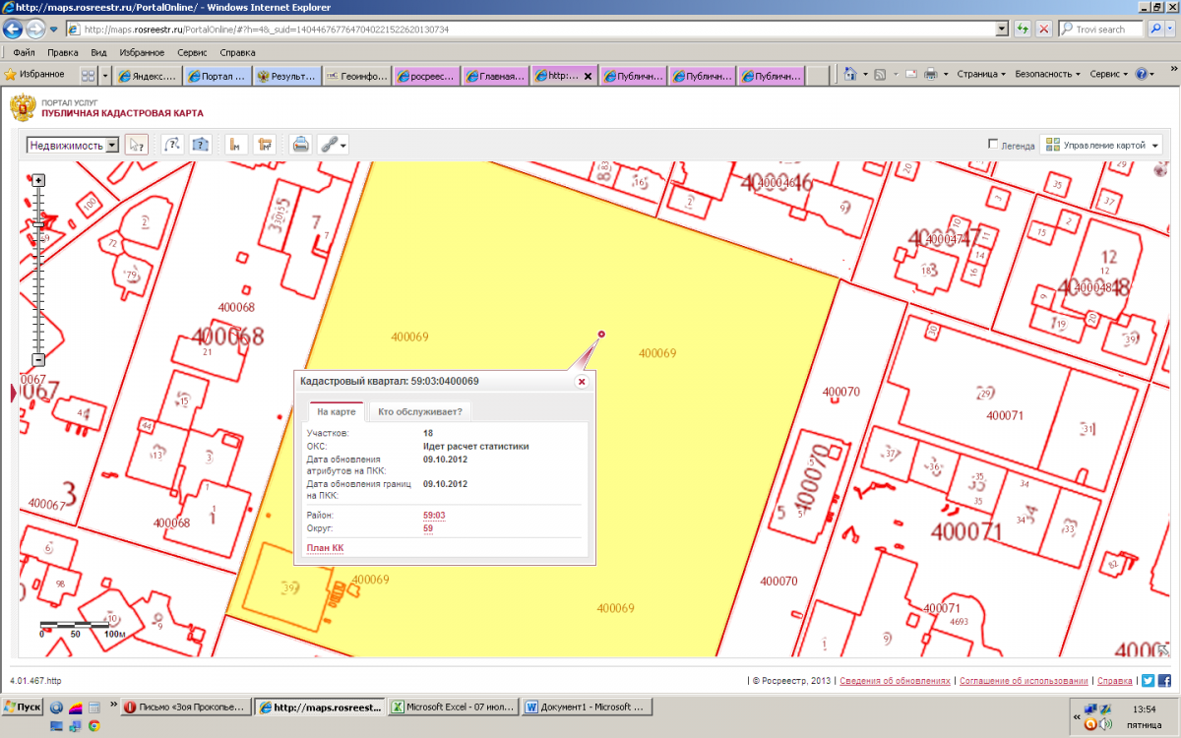Click the browser refresh button
The image size is (1181, 738).
point(1024,30)
